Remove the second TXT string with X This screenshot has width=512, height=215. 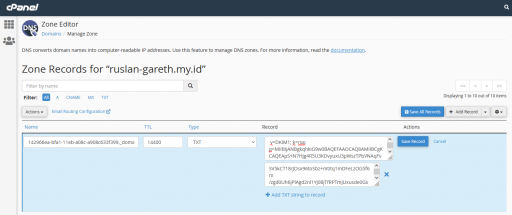click(386, 174)
